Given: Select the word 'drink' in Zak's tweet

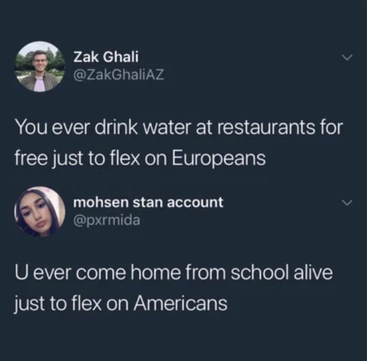Looking at the screenshot, I should pos(116,127).
